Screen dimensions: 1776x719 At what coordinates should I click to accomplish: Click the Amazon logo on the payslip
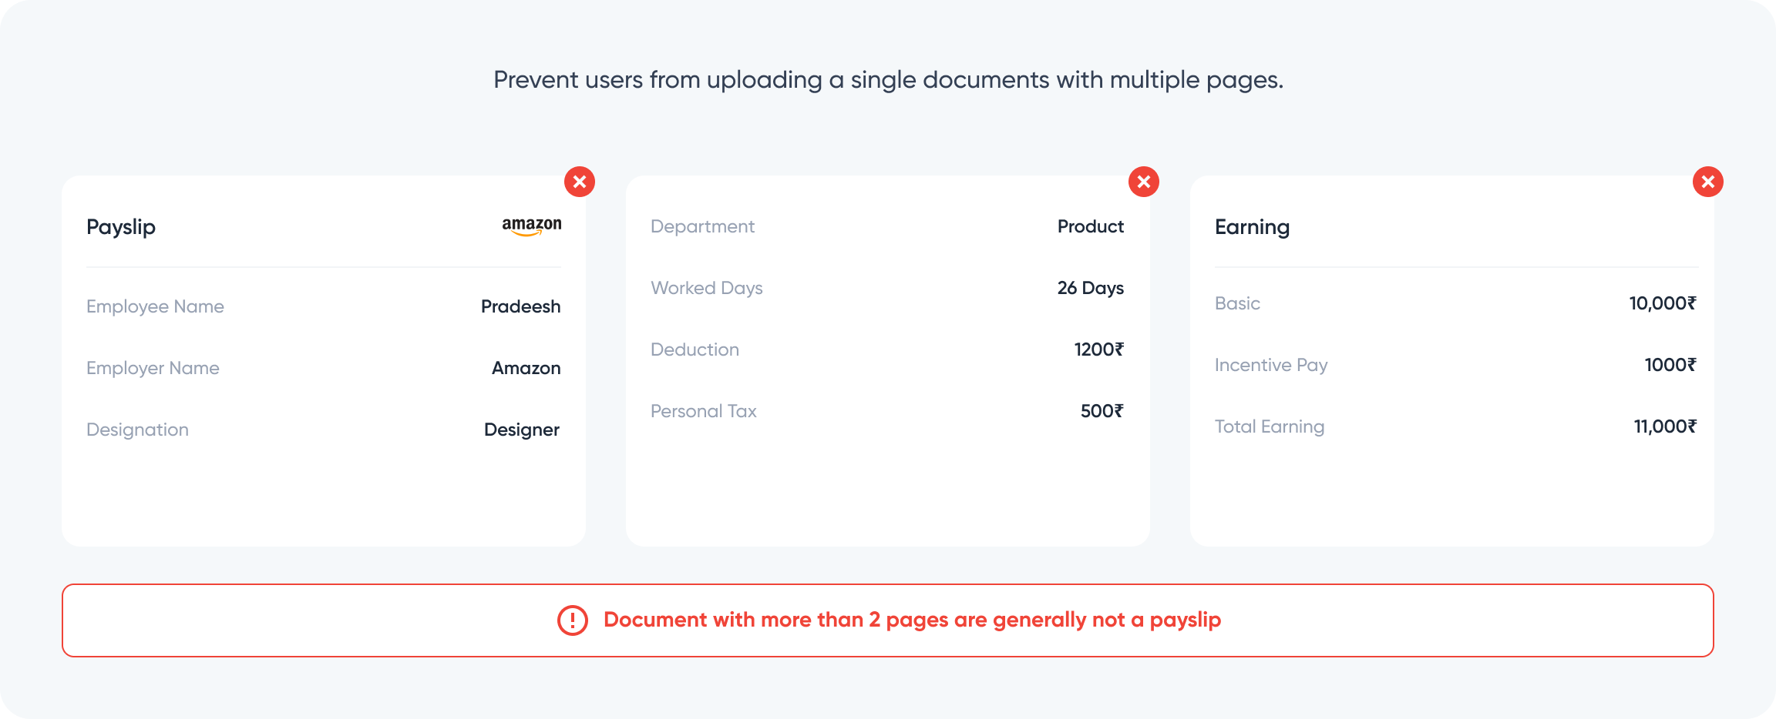(532, 226)
